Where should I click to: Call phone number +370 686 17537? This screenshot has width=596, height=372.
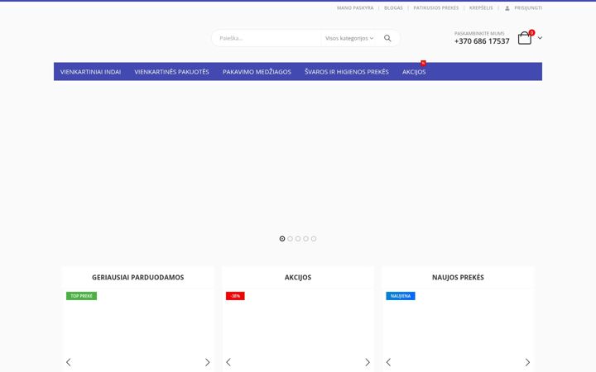tap(482, 41)
